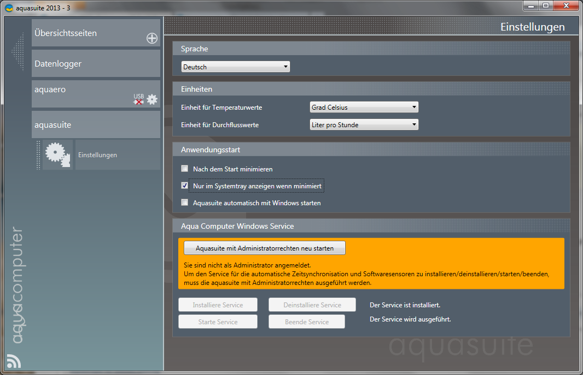Select the Übersichtsseiten section
Image resolution: width=583 pixels, height=375 pixels.
point(88,33)
